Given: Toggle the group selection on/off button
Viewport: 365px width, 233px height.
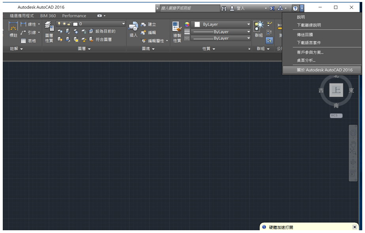Looking at the screenshot, I should [269, 41].
